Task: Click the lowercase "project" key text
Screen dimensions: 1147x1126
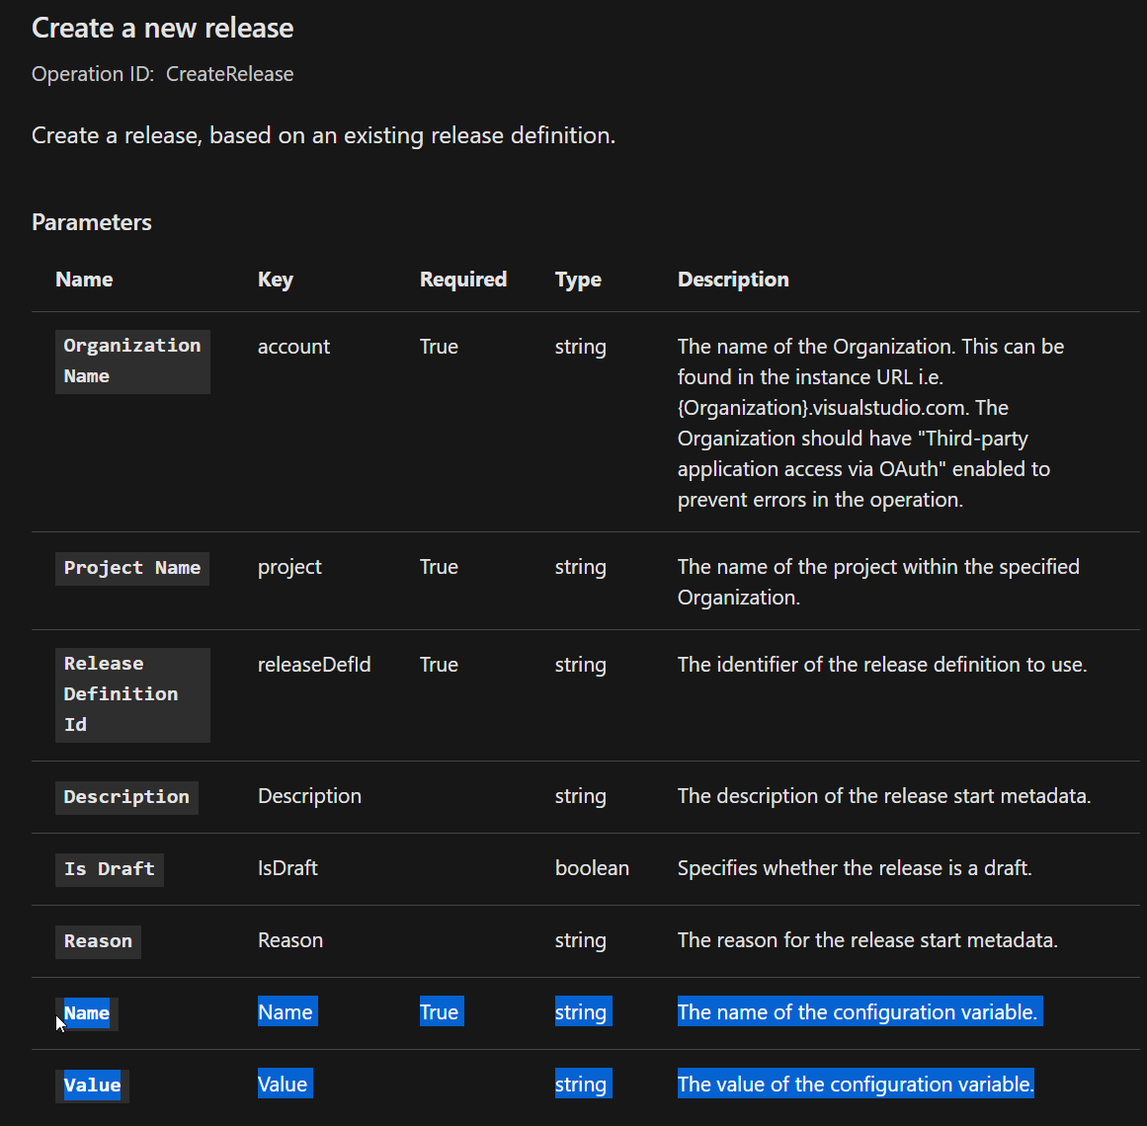Action: click(x=289, y=567)
